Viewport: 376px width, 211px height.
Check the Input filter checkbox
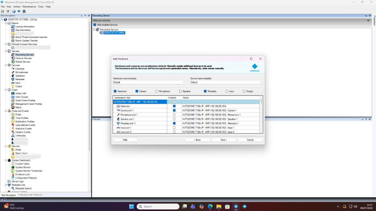tap(227, 91)
